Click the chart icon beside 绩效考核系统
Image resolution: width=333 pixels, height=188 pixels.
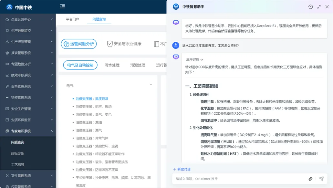click(x=7, y=75)
